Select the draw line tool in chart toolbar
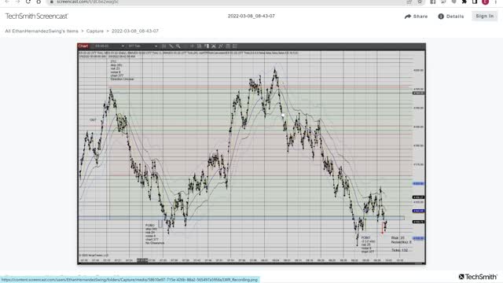 [x=171, y=46]
